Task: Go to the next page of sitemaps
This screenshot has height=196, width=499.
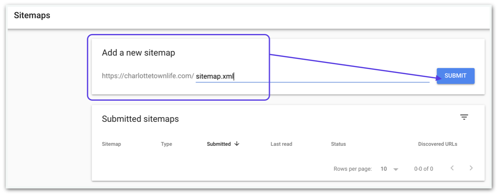Action: [471, 168]
